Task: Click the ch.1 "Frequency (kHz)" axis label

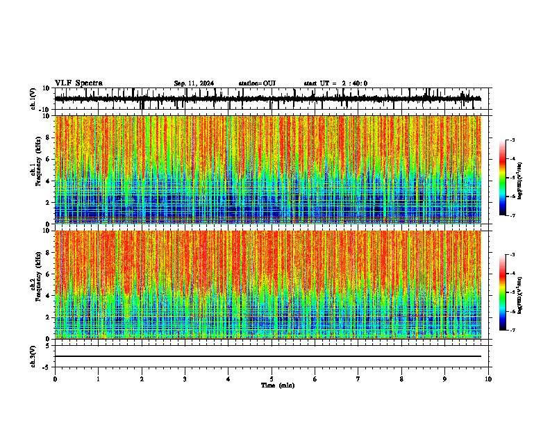Action: pos(39,161)
